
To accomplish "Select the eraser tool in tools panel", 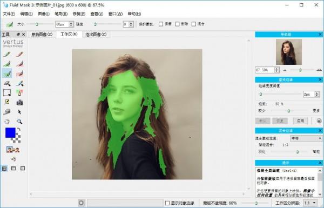I will pyautogui.click(x=7, y=83).
